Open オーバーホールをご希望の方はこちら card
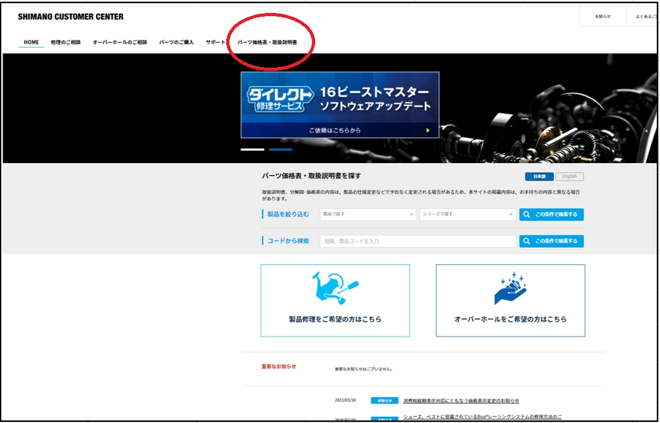 pyautogui.click(x=510, y=300)
